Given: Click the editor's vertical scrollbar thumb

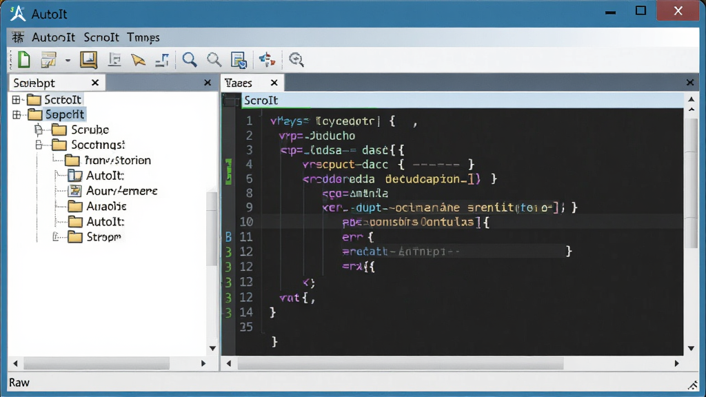Looking at the screenshot, I should pos(691,185).
